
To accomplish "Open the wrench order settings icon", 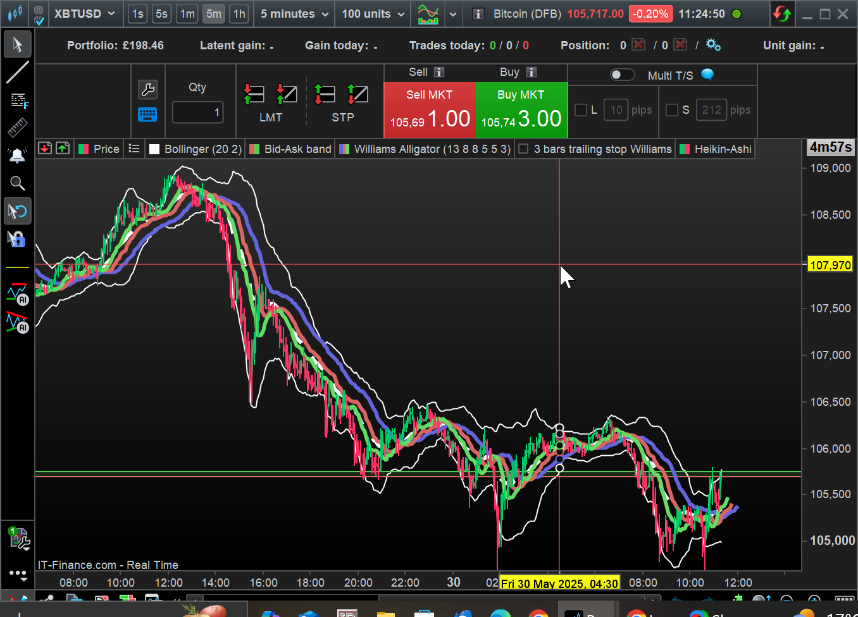I will [147, 89].
